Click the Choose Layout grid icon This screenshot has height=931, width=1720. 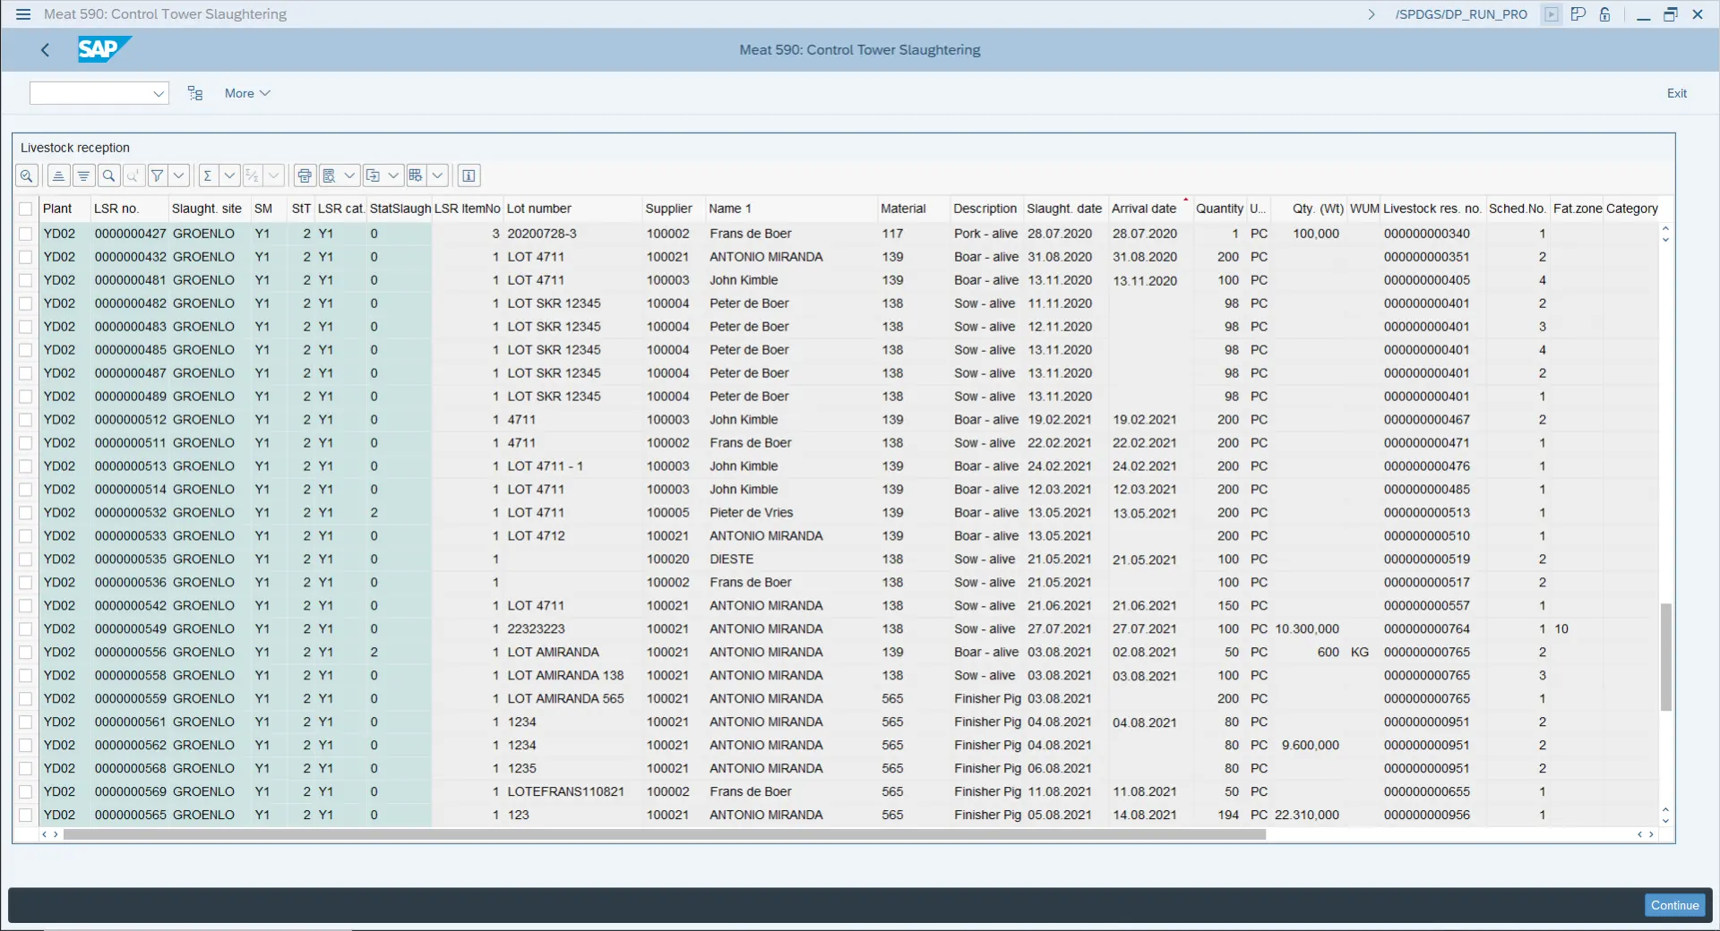pos(416,175)
